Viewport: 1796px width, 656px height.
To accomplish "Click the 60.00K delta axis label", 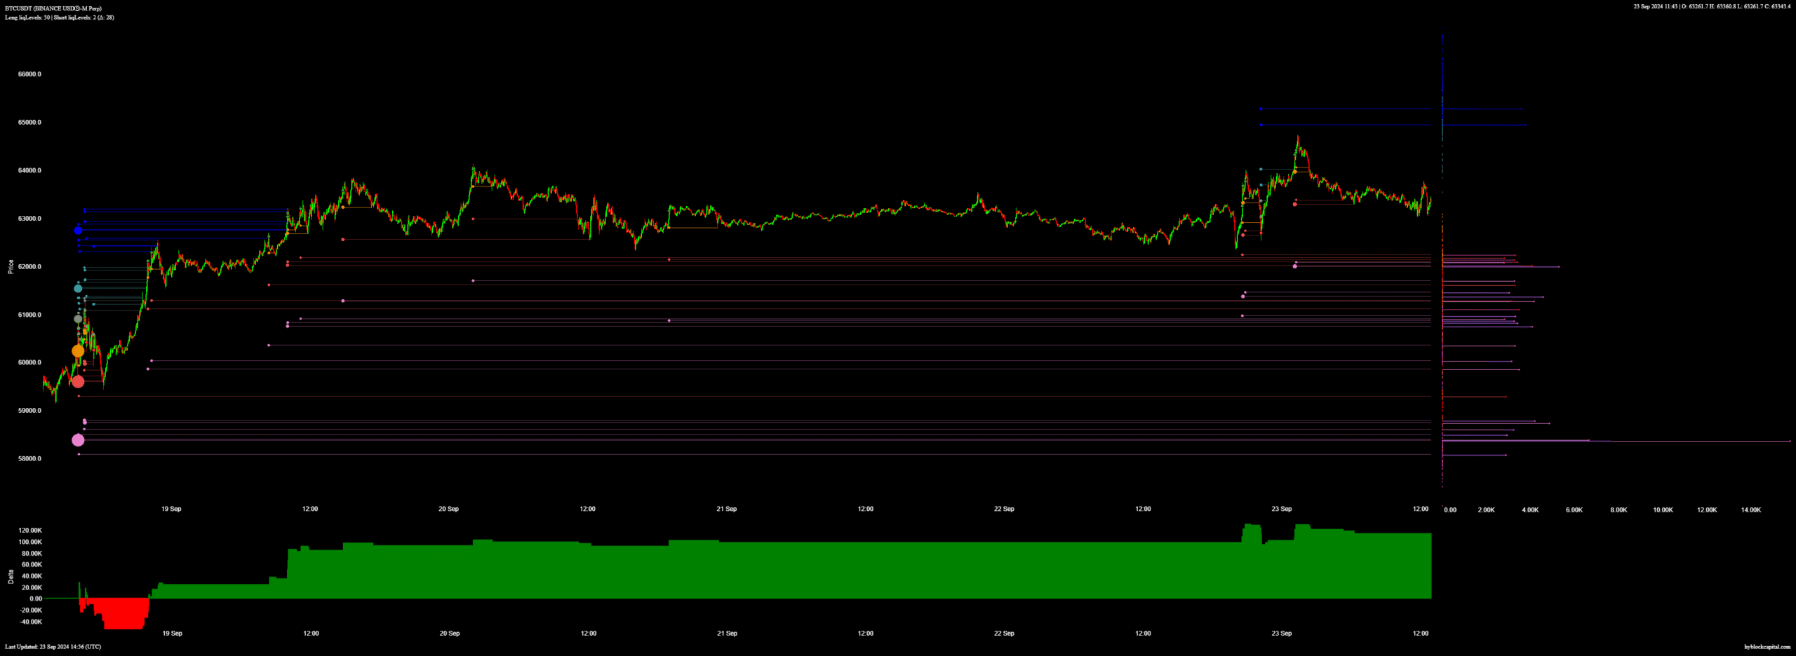I will [x=32, y=565].
